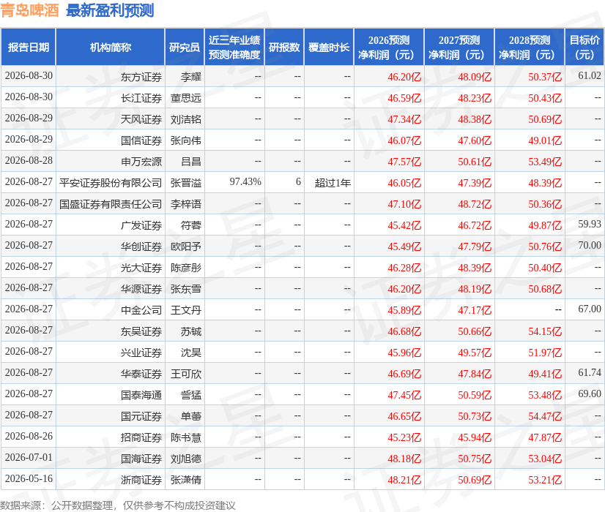Click the 2026预测净利润 column header
Image resolution: width=605 pixels, height=512 pixels.
click(x=389, y=47)
